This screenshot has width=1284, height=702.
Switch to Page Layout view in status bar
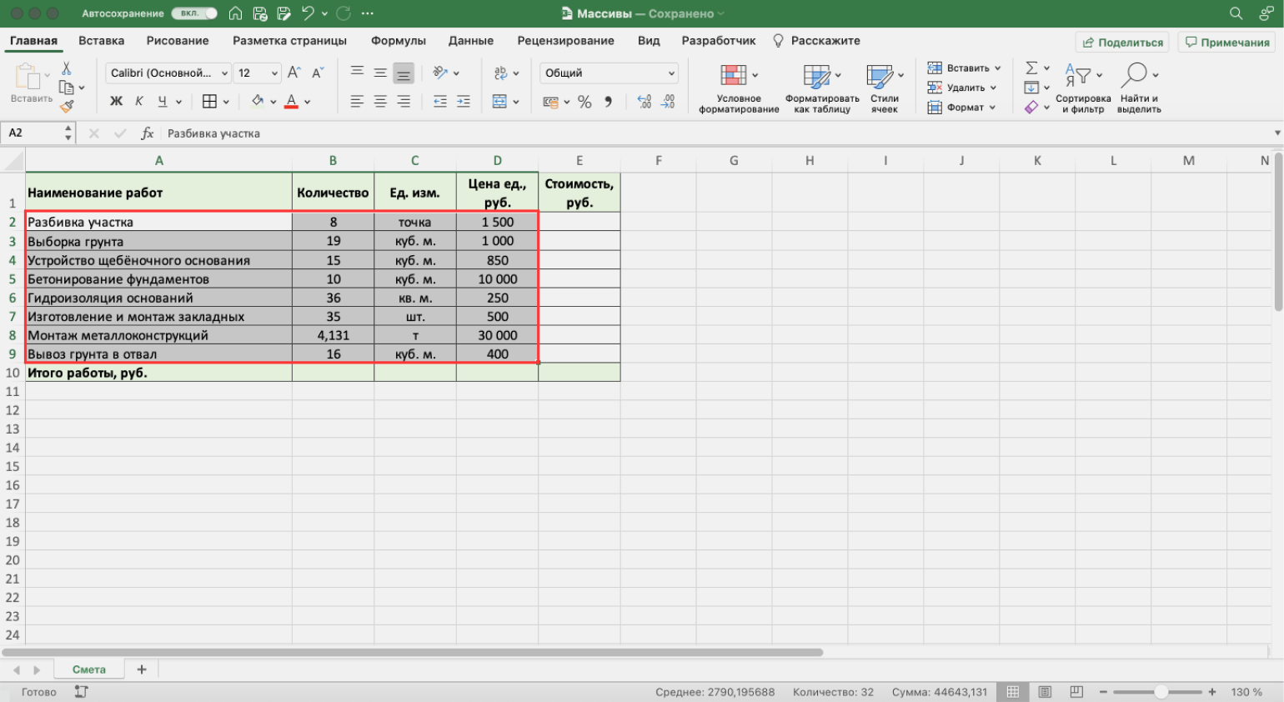coord(1045,692)
